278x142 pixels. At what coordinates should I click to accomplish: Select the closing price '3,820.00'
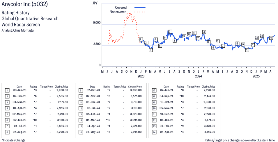click(x=136, y=114)
